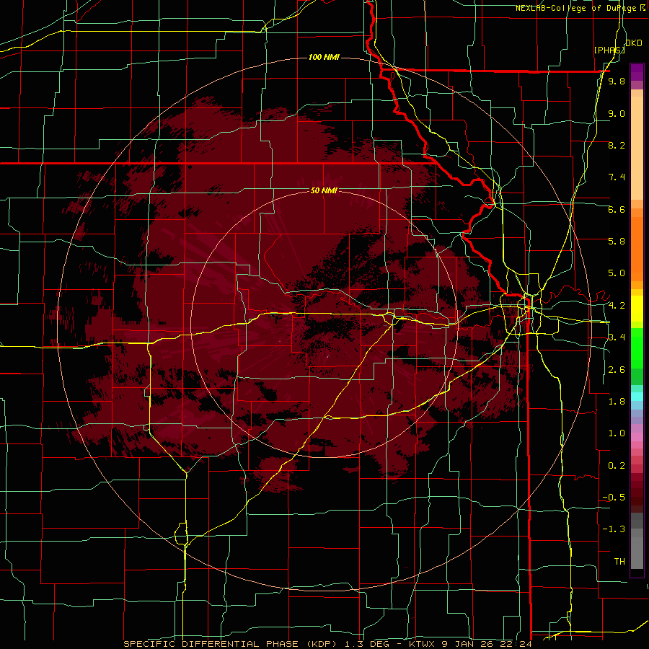Click the SPECIFIC DIFFERENTIAL PHASE caption text
The image size is (649, 649).
211,644
